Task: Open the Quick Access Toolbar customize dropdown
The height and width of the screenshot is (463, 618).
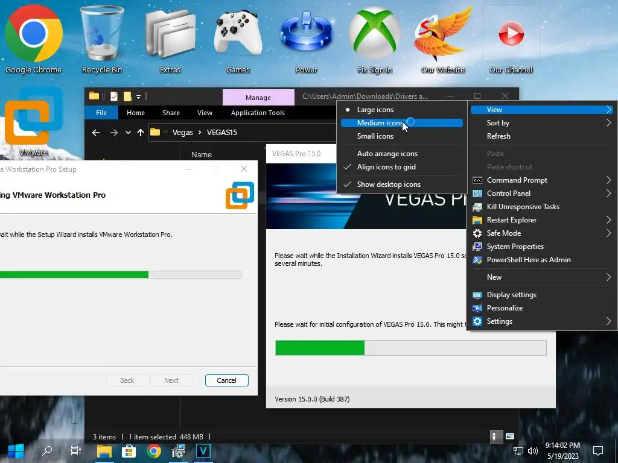Action: pyautogui.click(x=138, y=96)
